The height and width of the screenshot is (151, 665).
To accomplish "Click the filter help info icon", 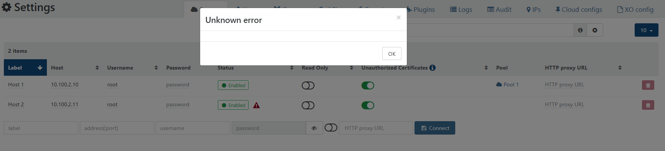I will [x=580, y=30].
